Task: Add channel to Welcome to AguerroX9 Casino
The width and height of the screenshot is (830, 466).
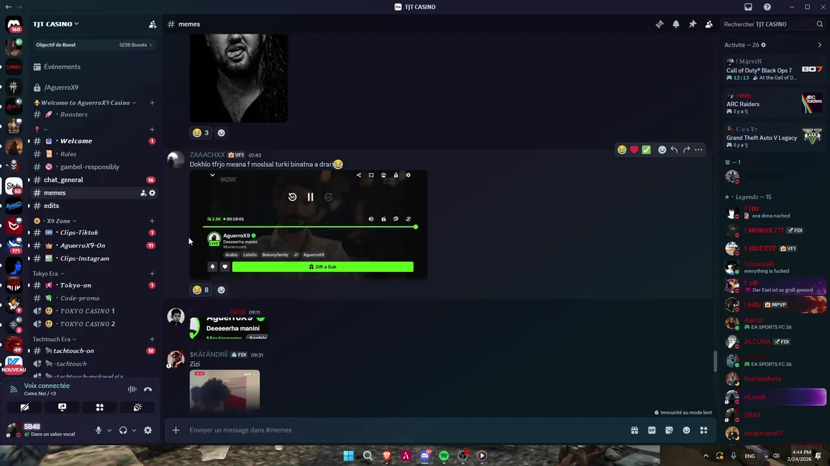Action: coord(152,102)
